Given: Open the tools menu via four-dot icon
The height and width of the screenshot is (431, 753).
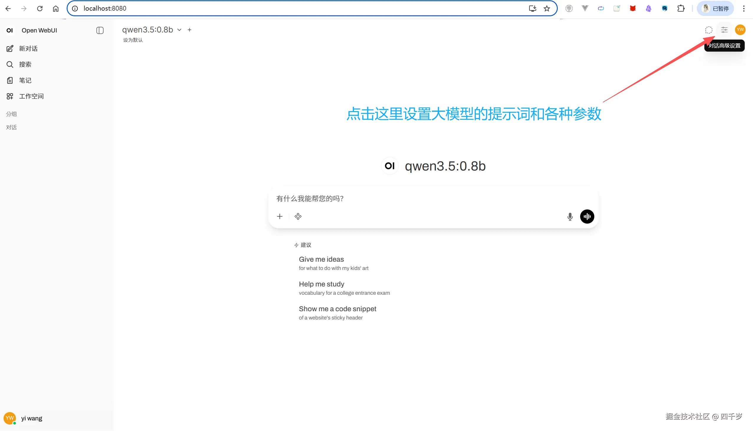Looking at the screenshot, I should 298,216.
